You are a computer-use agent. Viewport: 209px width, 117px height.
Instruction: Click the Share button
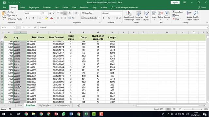coord(202,7)
